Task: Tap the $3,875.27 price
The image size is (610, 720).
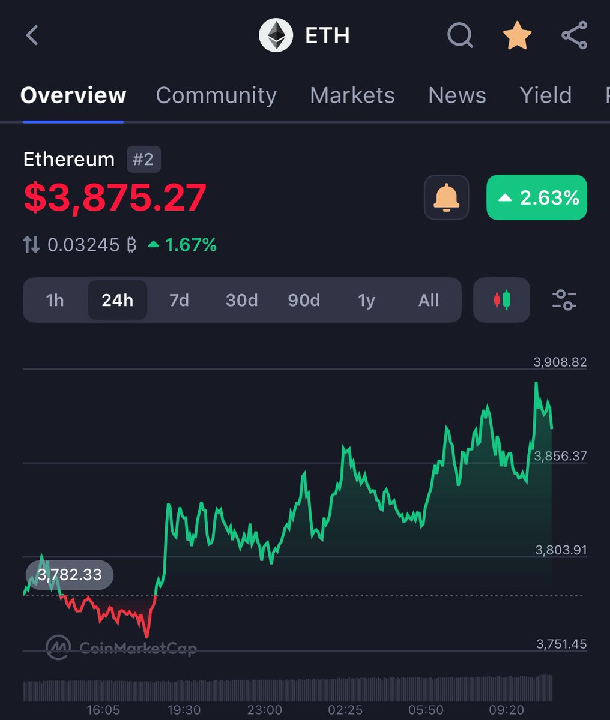Action: pyautogui.click(x=115, y=197)
